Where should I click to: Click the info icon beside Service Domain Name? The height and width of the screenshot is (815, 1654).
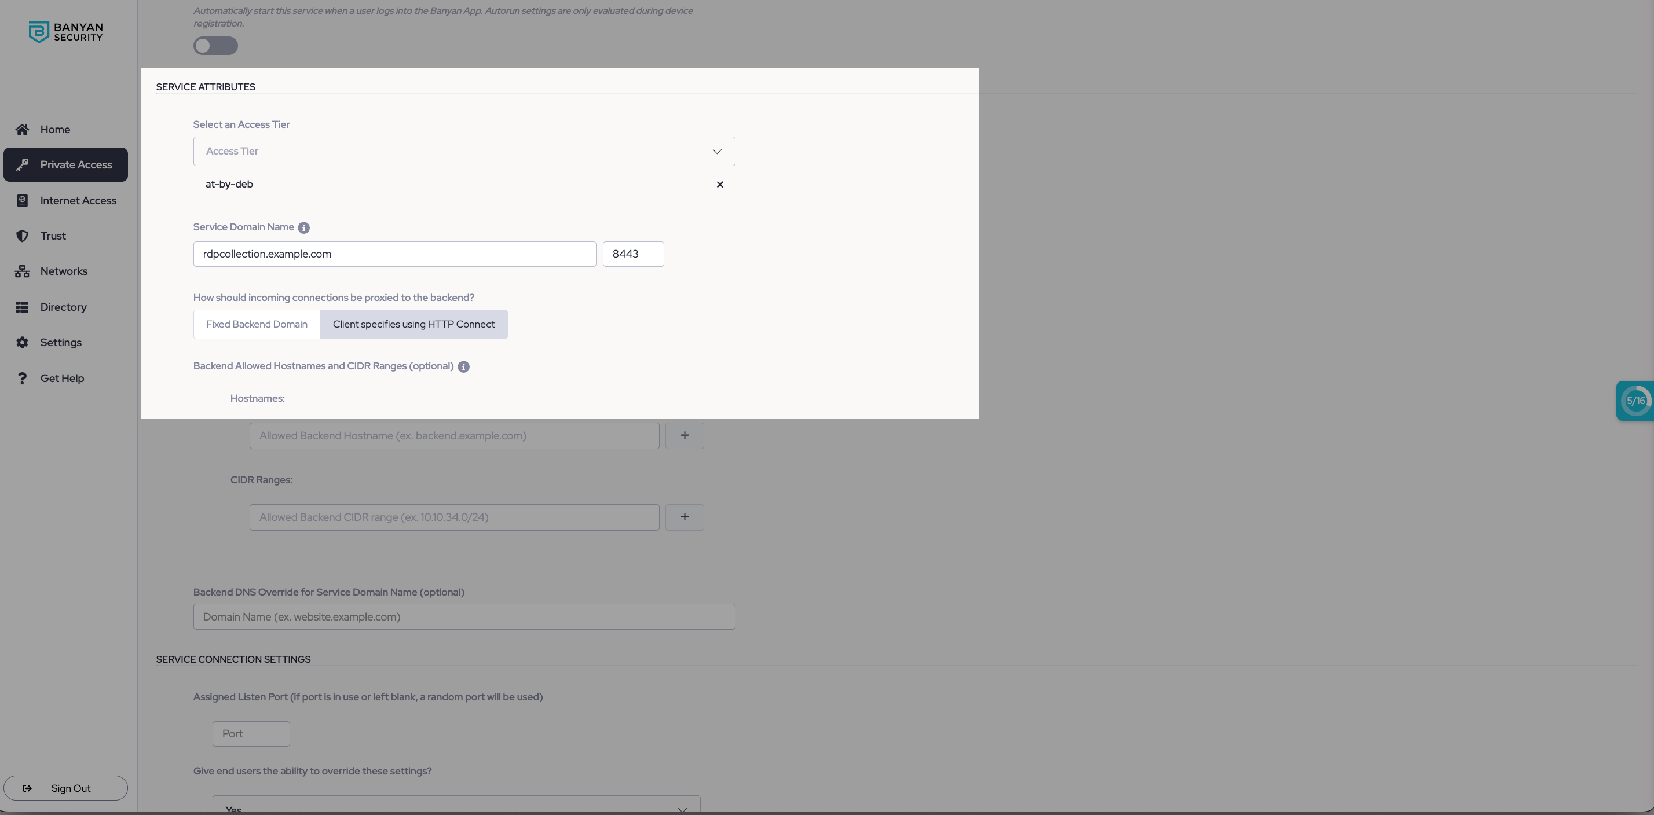tap(303, 228)
